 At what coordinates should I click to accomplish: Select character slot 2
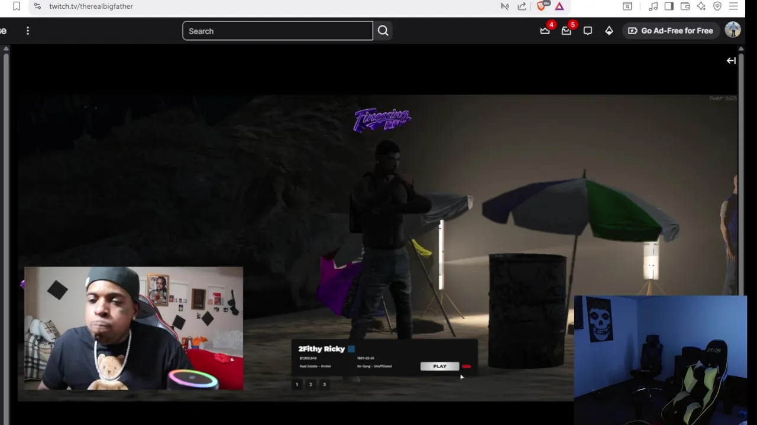(x=310, y=384)
